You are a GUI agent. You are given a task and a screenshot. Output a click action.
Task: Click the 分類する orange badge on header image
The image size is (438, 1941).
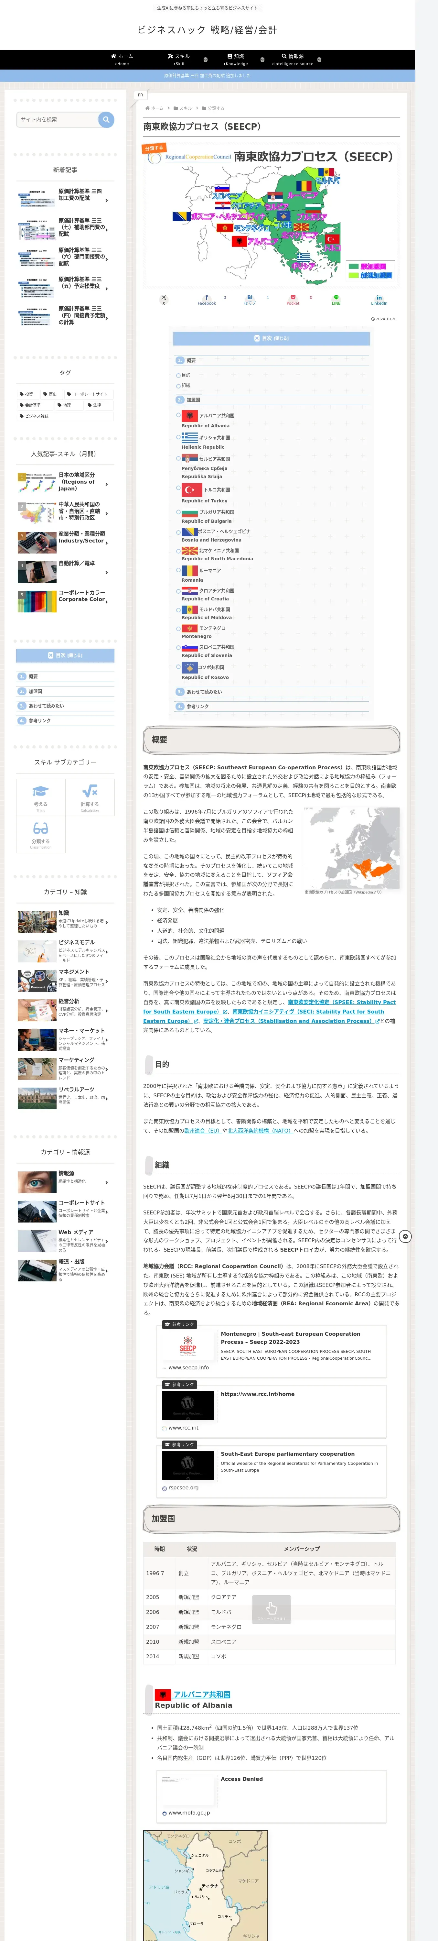click(x=154, y=148)
